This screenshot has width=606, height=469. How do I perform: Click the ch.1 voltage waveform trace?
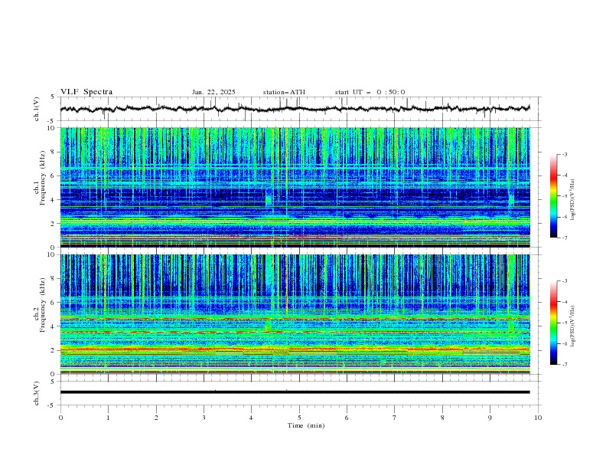[295, 109]
